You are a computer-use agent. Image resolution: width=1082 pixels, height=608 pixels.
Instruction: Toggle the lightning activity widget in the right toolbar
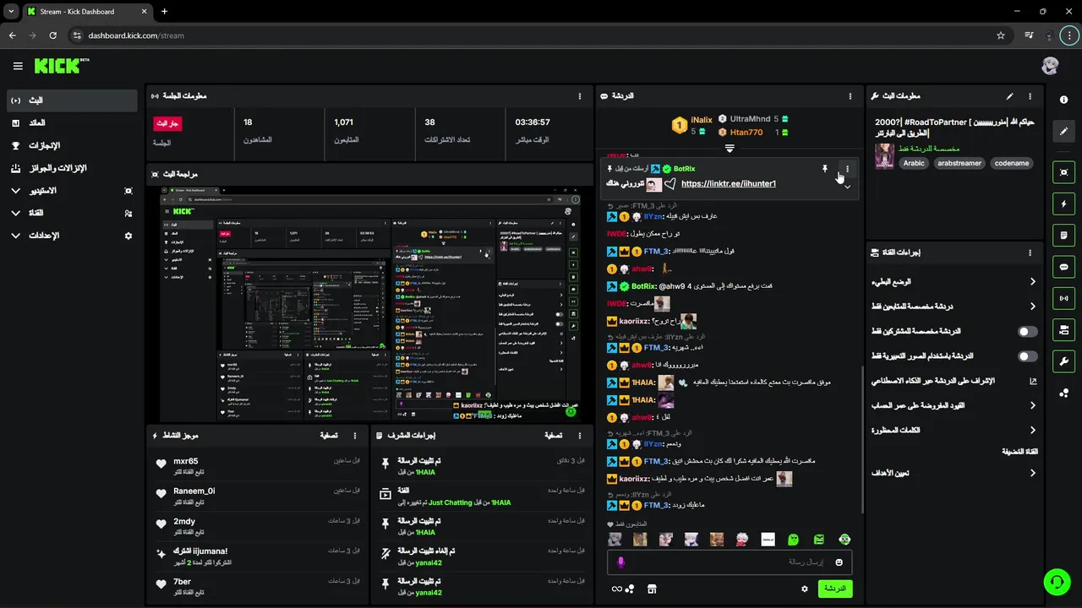[x=1063, y=204]
